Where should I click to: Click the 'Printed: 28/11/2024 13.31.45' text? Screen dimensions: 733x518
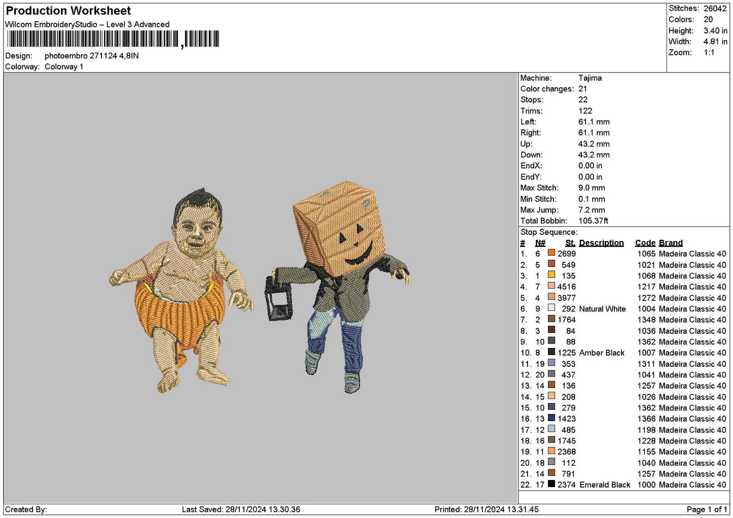pyautogui.click(x=486, y=509)
